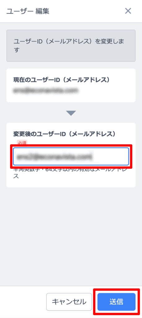Click the 半角英数字・64文字以内 helper text
This screenshot has height=318, width=142.
point(70,173)
